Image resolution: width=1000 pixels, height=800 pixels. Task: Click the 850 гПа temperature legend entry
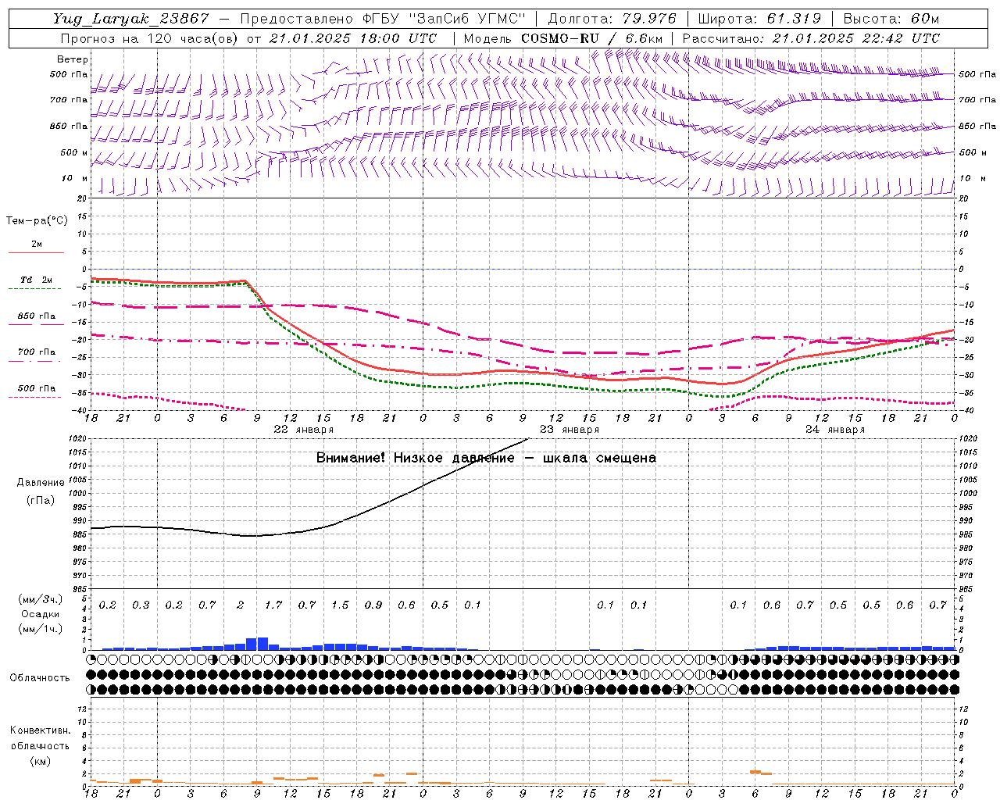37,316
